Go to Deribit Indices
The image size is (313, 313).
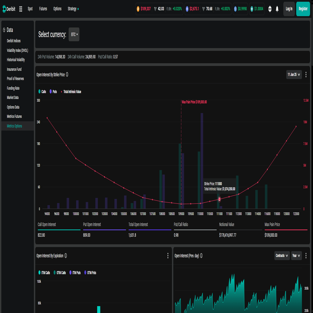coord(14,41)
